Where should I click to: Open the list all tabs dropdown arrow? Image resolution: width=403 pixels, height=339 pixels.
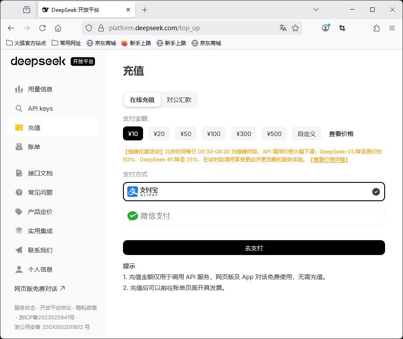point(316,10)
